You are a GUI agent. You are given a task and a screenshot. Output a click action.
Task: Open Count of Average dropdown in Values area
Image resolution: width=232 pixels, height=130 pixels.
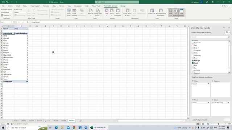pos(228,103)
